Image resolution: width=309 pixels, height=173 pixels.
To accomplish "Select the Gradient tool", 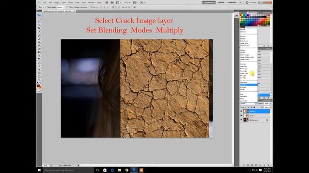I will (39, 52).
